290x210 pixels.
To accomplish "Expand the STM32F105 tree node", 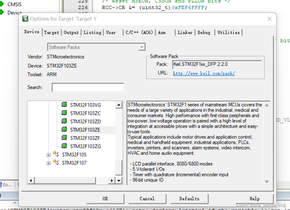I will click(x=48, y=155).
